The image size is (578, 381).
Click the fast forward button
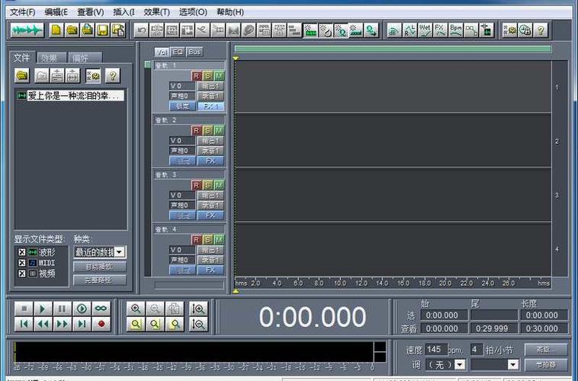[63, 325]
